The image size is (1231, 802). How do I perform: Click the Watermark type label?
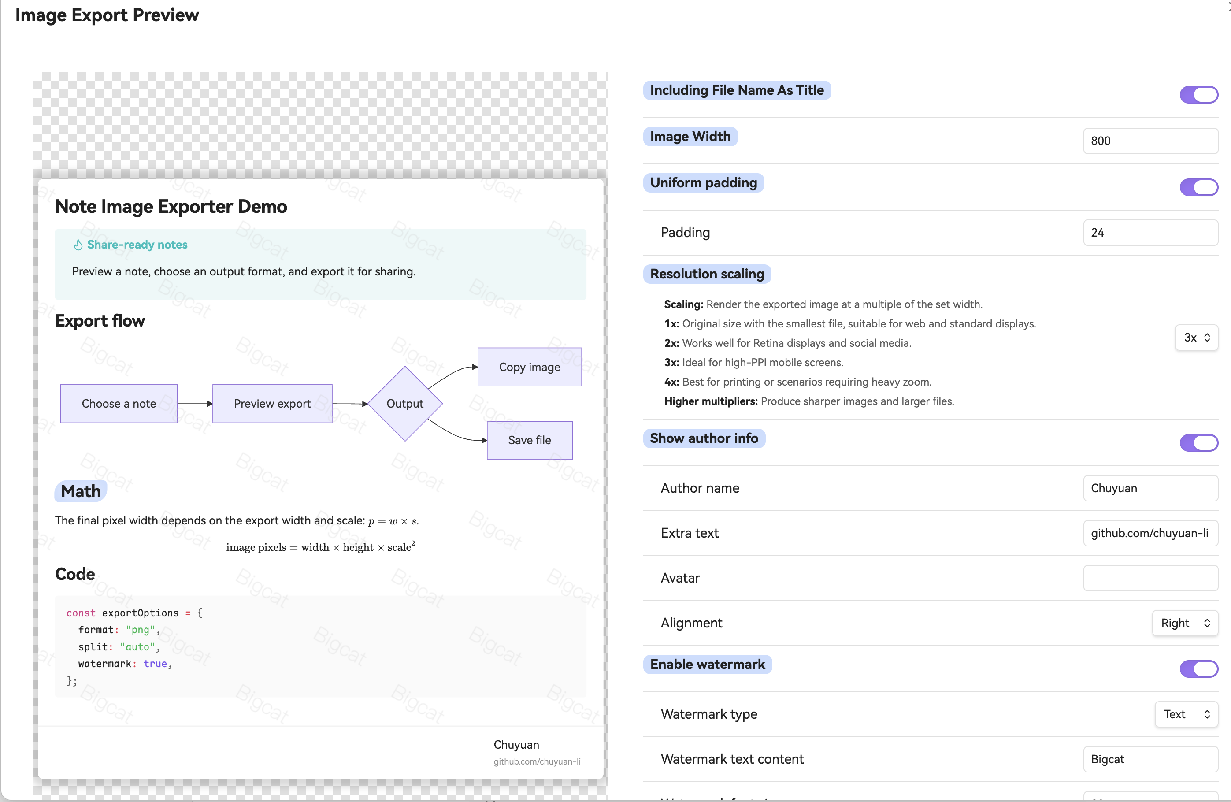(709, 714)
